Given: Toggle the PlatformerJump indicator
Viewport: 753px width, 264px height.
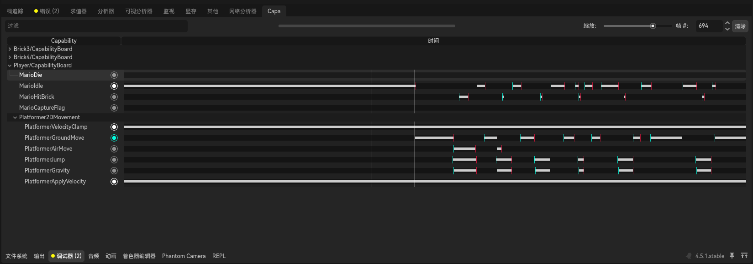Looking at the screenshot, I should coord(114,160).
